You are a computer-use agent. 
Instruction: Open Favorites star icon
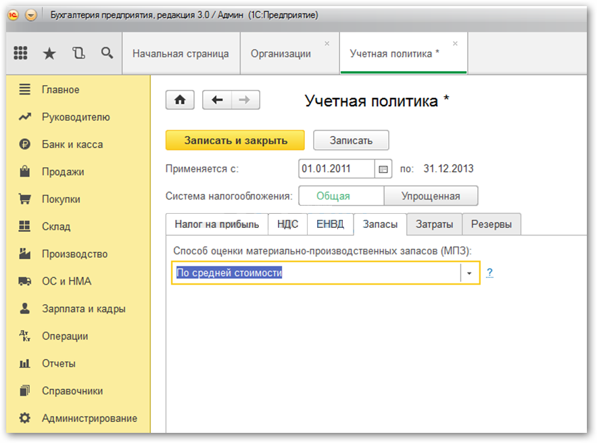(49, 53)
